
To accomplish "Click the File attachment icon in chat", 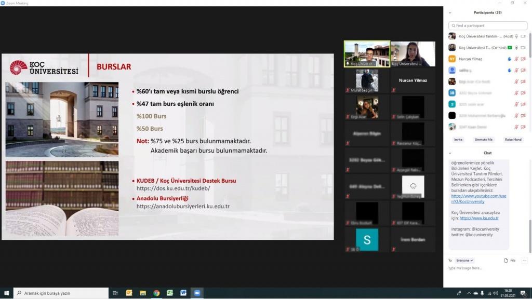I will click(506, 261).
